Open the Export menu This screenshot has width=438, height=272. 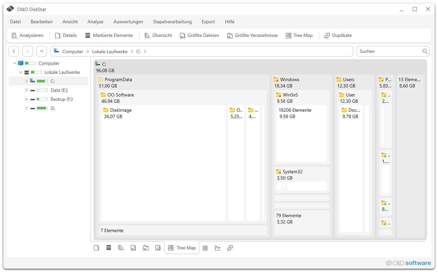(208, 22)
